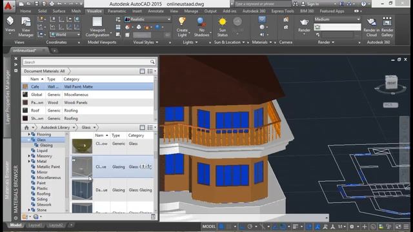Switch to the Layout1 tab

pos(35,225)
